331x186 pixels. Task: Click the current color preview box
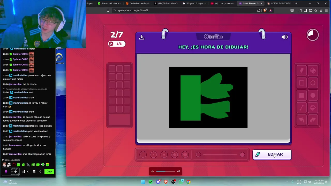pyautogui.click(x=120, y=120)
